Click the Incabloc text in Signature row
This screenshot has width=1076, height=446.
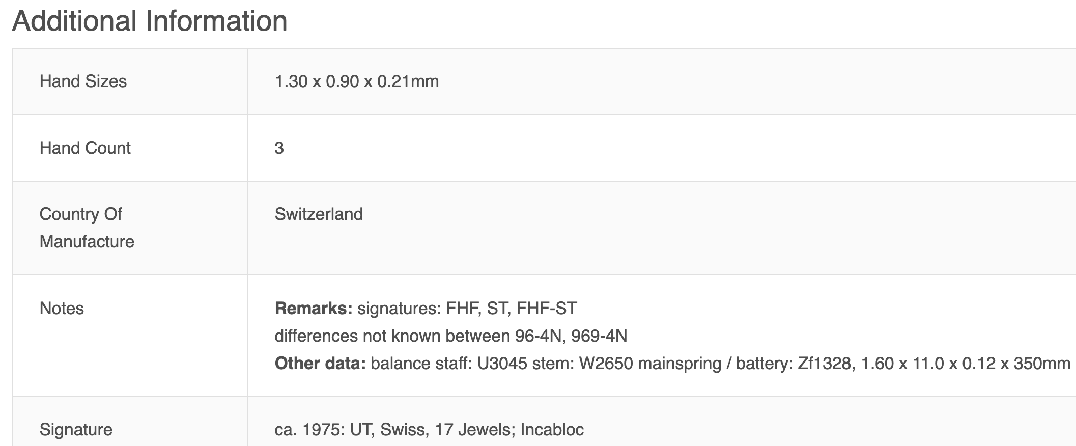[552, 430]
